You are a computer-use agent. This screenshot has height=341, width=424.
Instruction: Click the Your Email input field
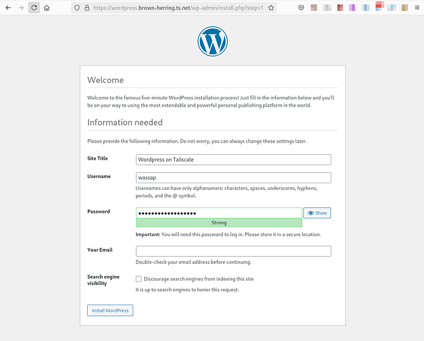pyautogui.click(x=233, y=251)
